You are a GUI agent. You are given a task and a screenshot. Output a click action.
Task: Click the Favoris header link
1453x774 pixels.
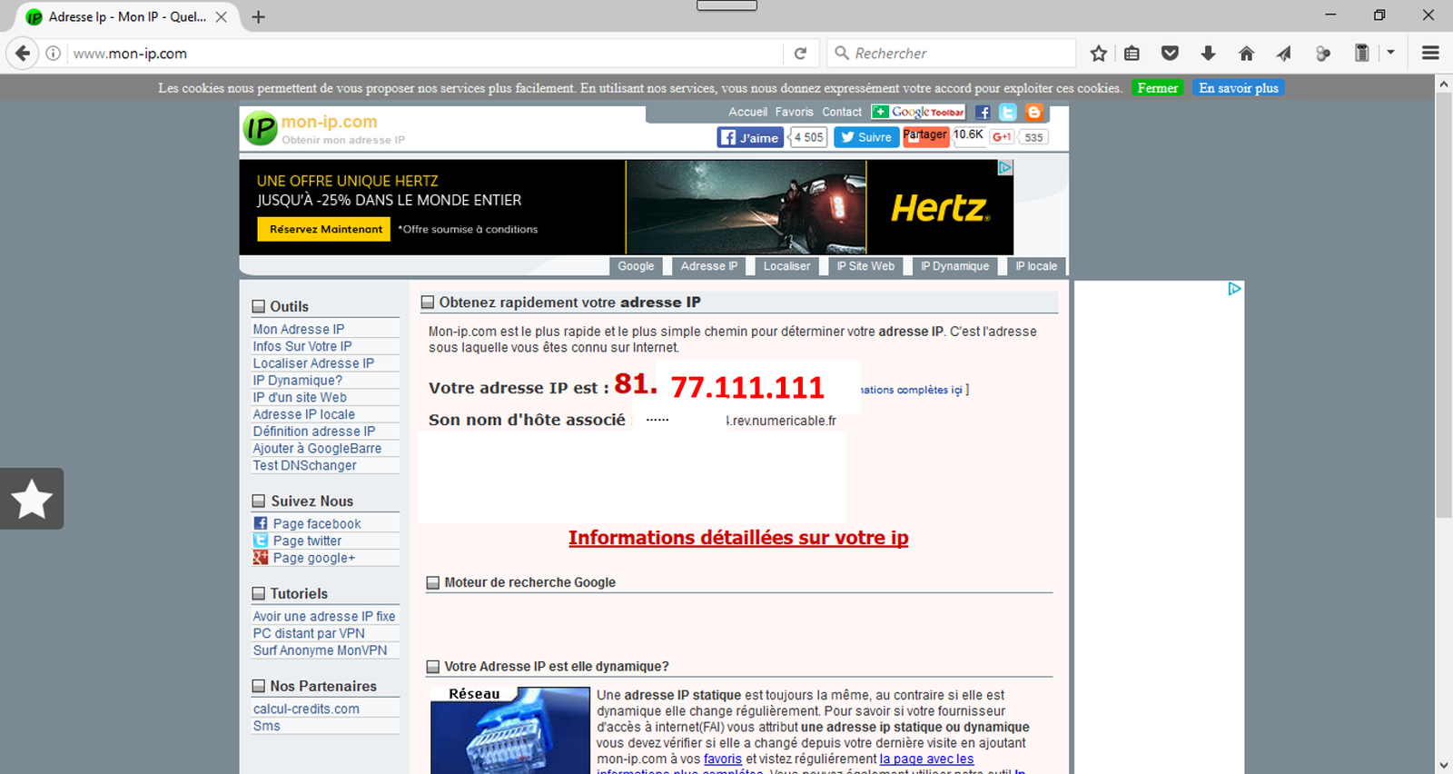point(795,112)
